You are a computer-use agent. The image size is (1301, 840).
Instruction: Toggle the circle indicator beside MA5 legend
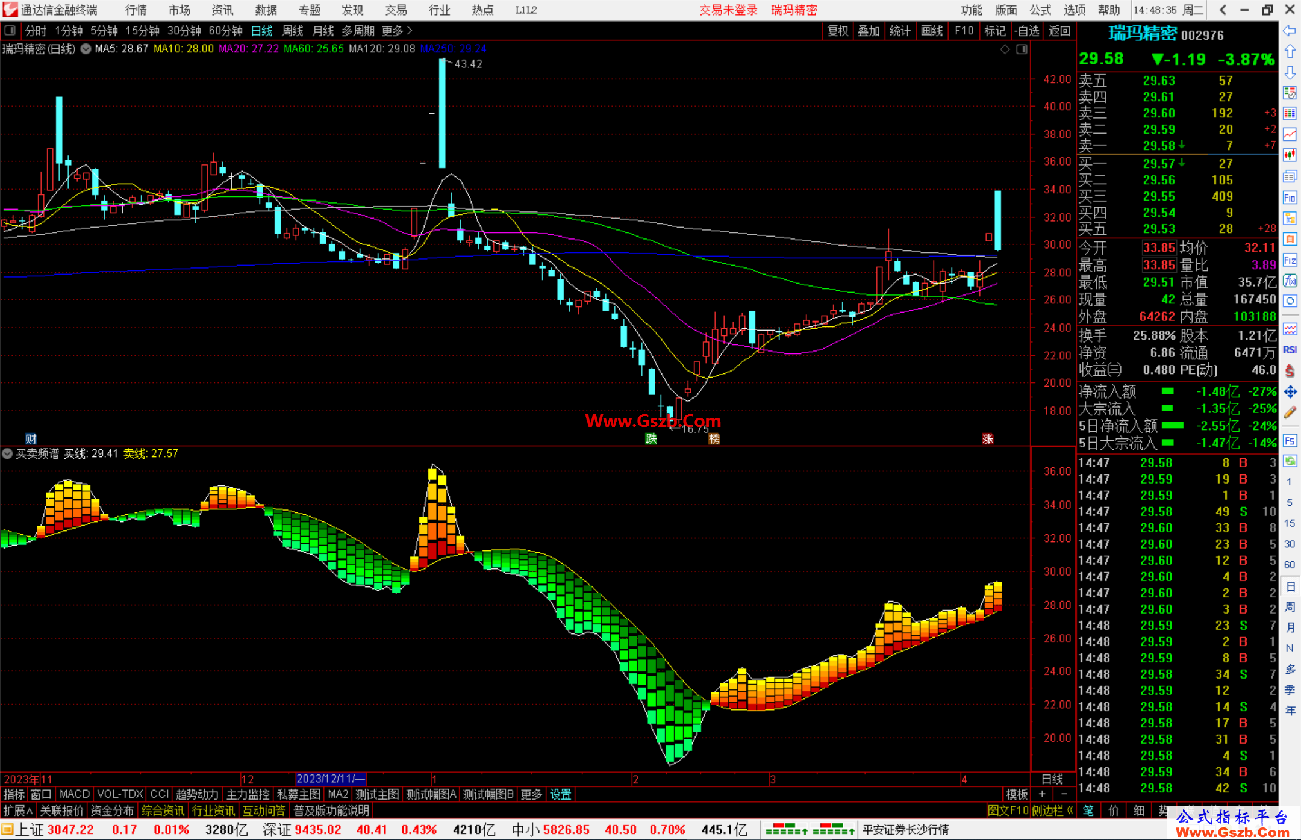tap(86, 49)
